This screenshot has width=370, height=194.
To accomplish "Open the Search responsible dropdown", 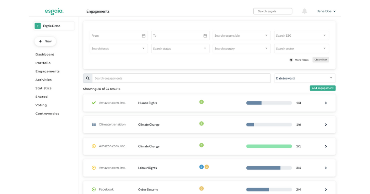I will coord(241,36).
